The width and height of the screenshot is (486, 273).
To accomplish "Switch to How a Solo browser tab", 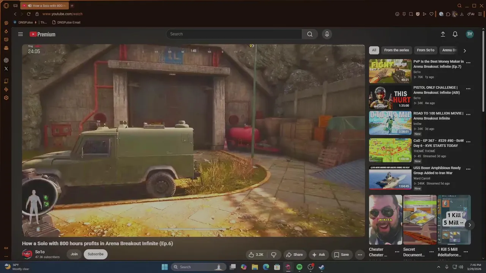I will [44, 6].
